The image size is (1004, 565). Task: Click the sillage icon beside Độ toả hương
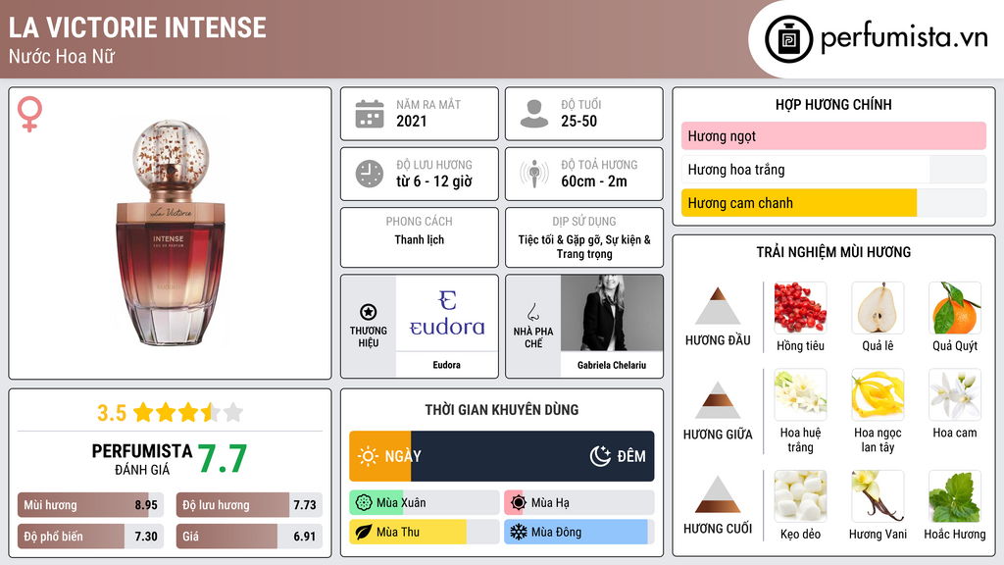(x=534, y=174)
